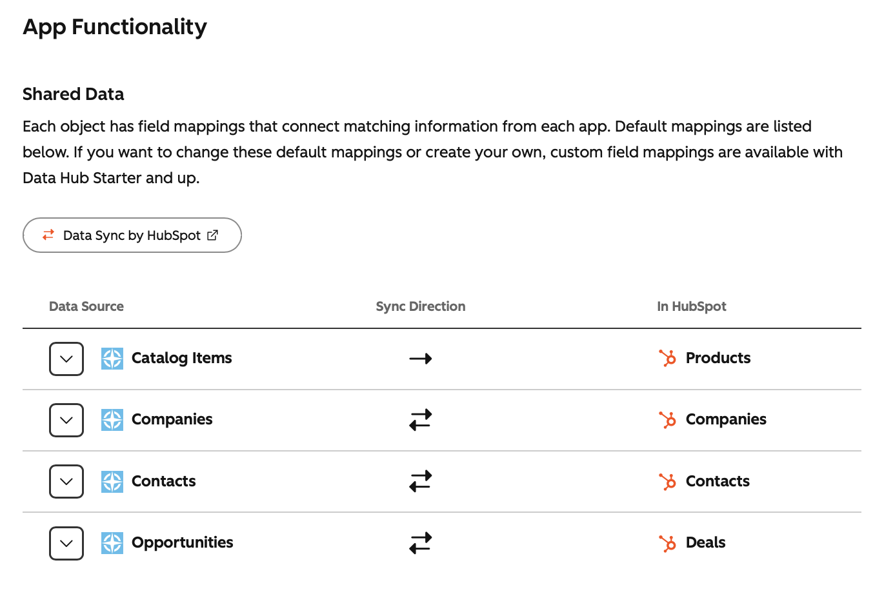This screenshot has height=596, width=884.
Task: Click the HubSpot sprocket icon beside Deals
Action: (668, 543)
